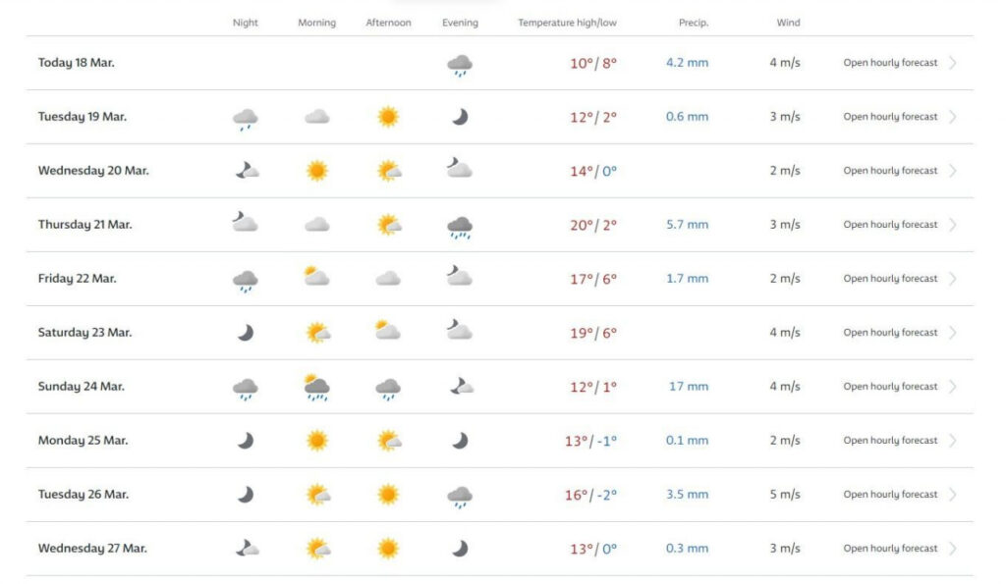Open hourly forecast link for Monday 25 Mar.
Image resolution: width=1006 pixels, height=584 pixels.
890,441
